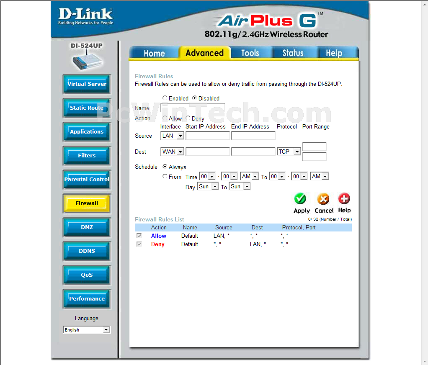Click the blue Allow rule link
The width and height of the screenshot is (428, 365).
coord(159,236)
